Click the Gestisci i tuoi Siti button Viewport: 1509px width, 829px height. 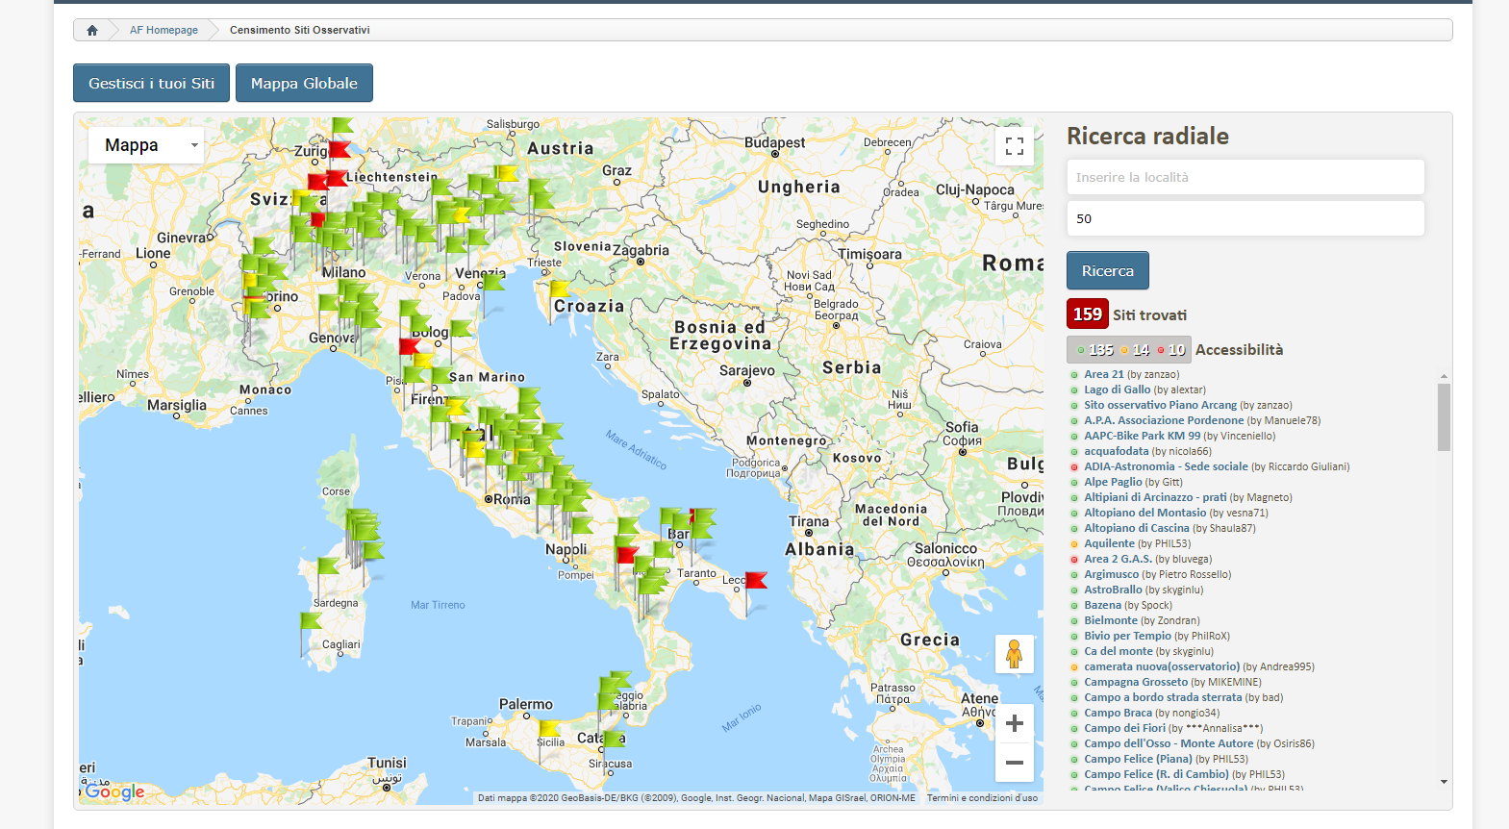151,83
